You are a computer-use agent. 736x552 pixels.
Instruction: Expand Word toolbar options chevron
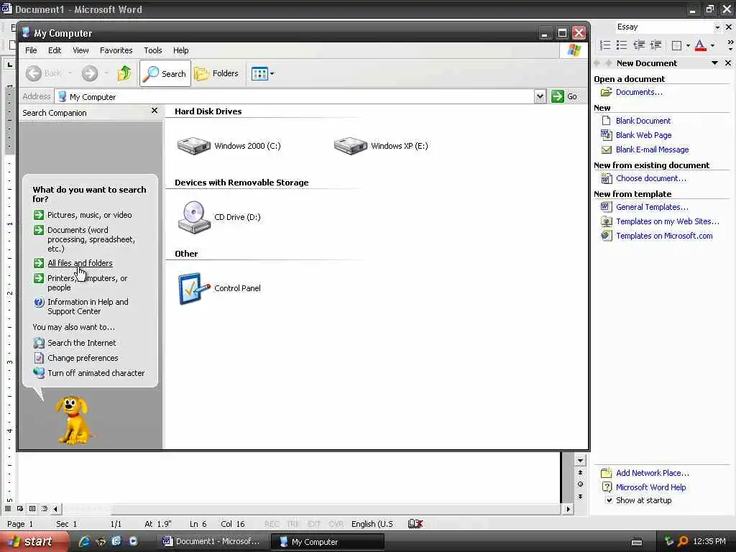tap(730, 45)
